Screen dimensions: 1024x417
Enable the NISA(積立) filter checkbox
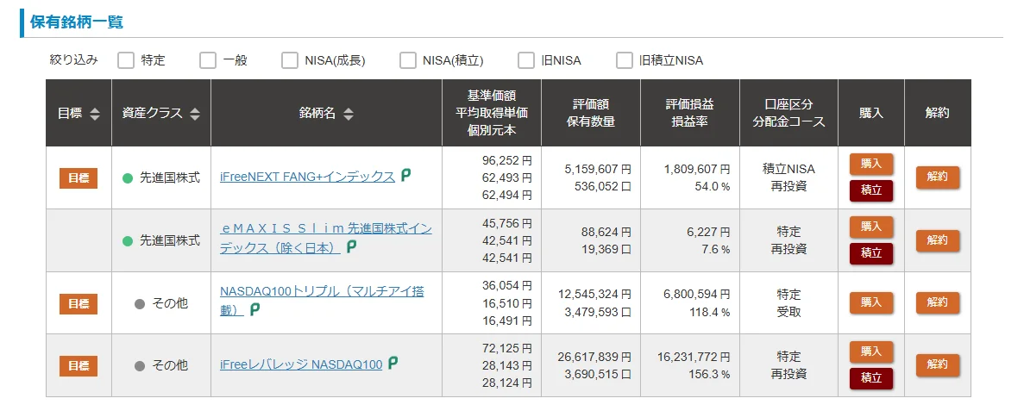[407, 60]
